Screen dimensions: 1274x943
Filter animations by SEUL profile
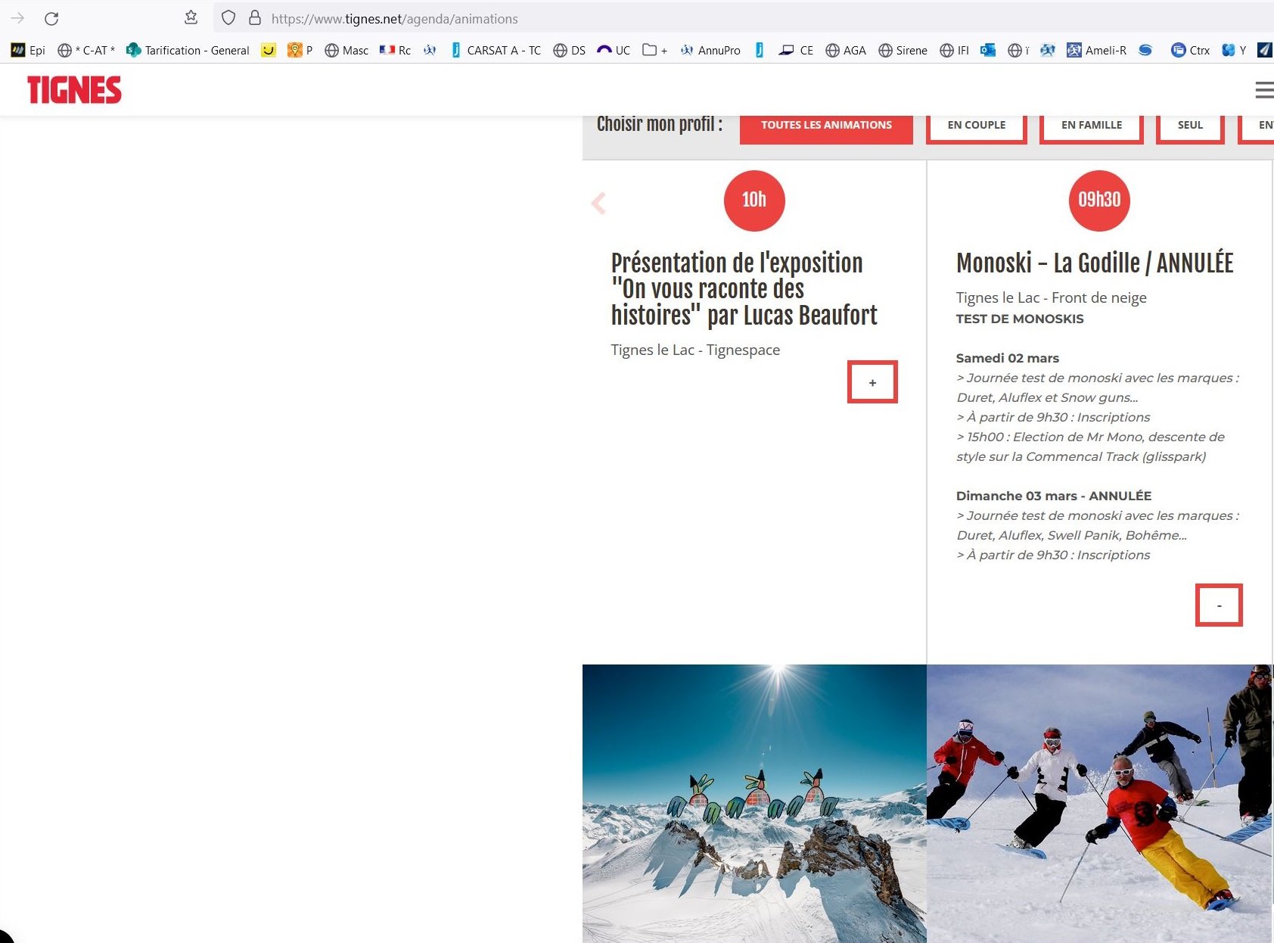pyautogui.click(x=1189, y=126)
